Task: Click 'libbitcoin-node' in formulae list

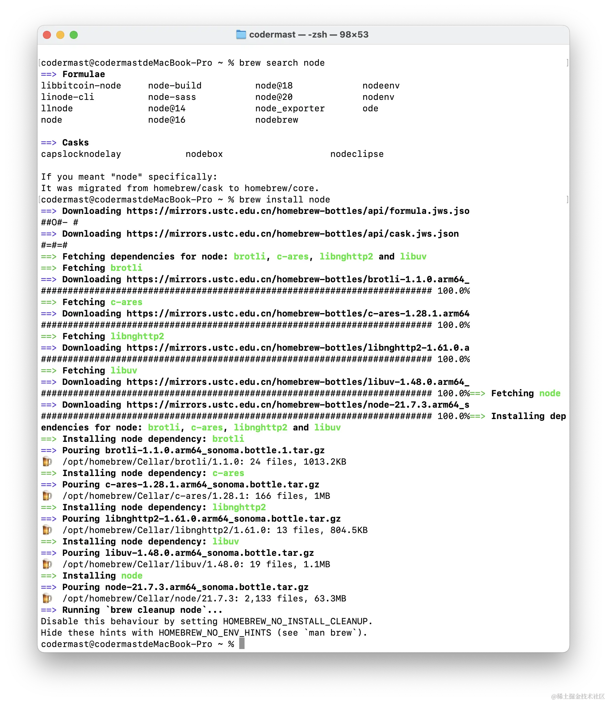Action: [81, 86]
